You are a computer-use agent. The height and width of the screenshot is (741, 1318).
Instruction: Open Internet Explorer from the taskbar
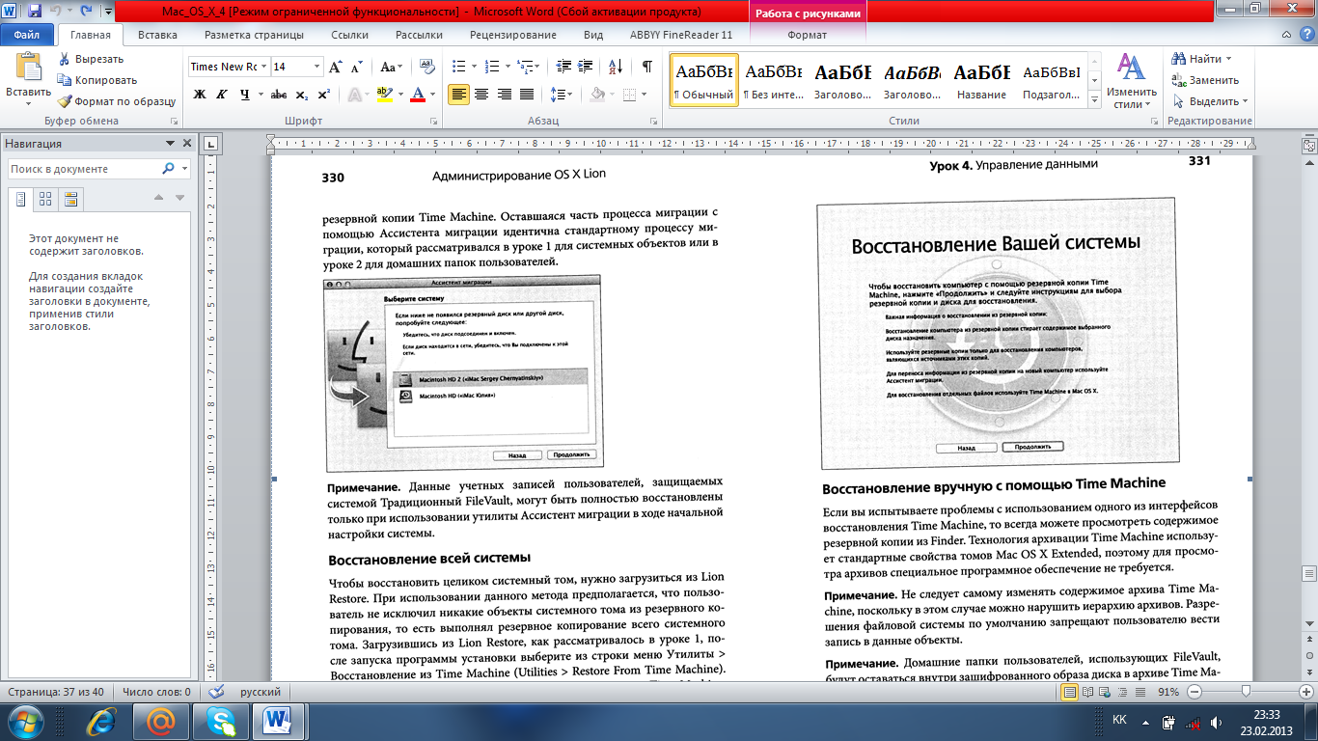coord(102,721)
